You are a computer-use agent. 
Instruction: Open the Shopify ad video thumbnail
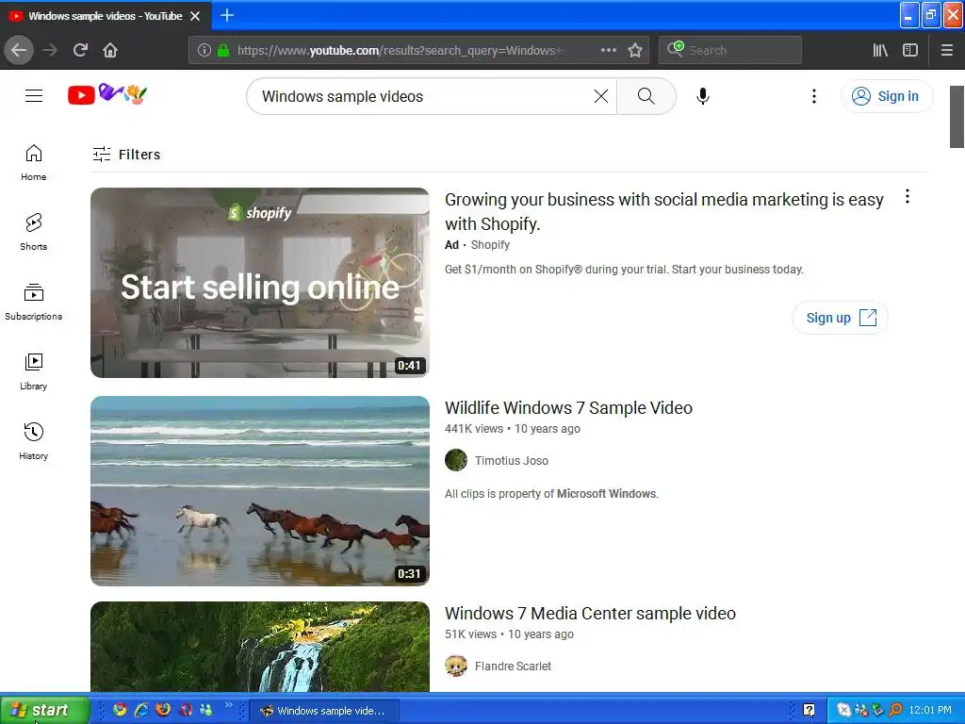260,283
